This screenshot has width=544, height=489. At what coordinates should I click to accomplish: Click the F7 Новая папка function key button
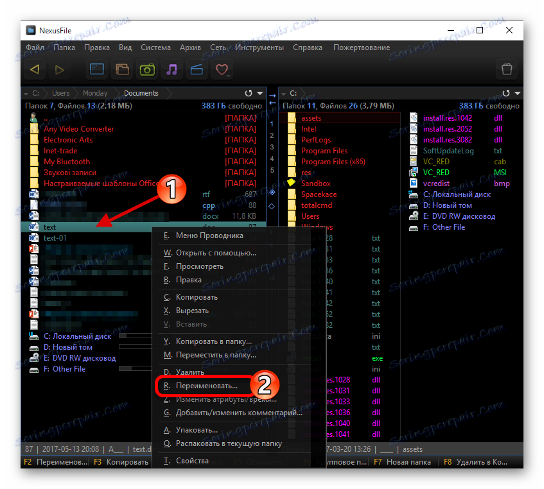[x=403, y=462]
